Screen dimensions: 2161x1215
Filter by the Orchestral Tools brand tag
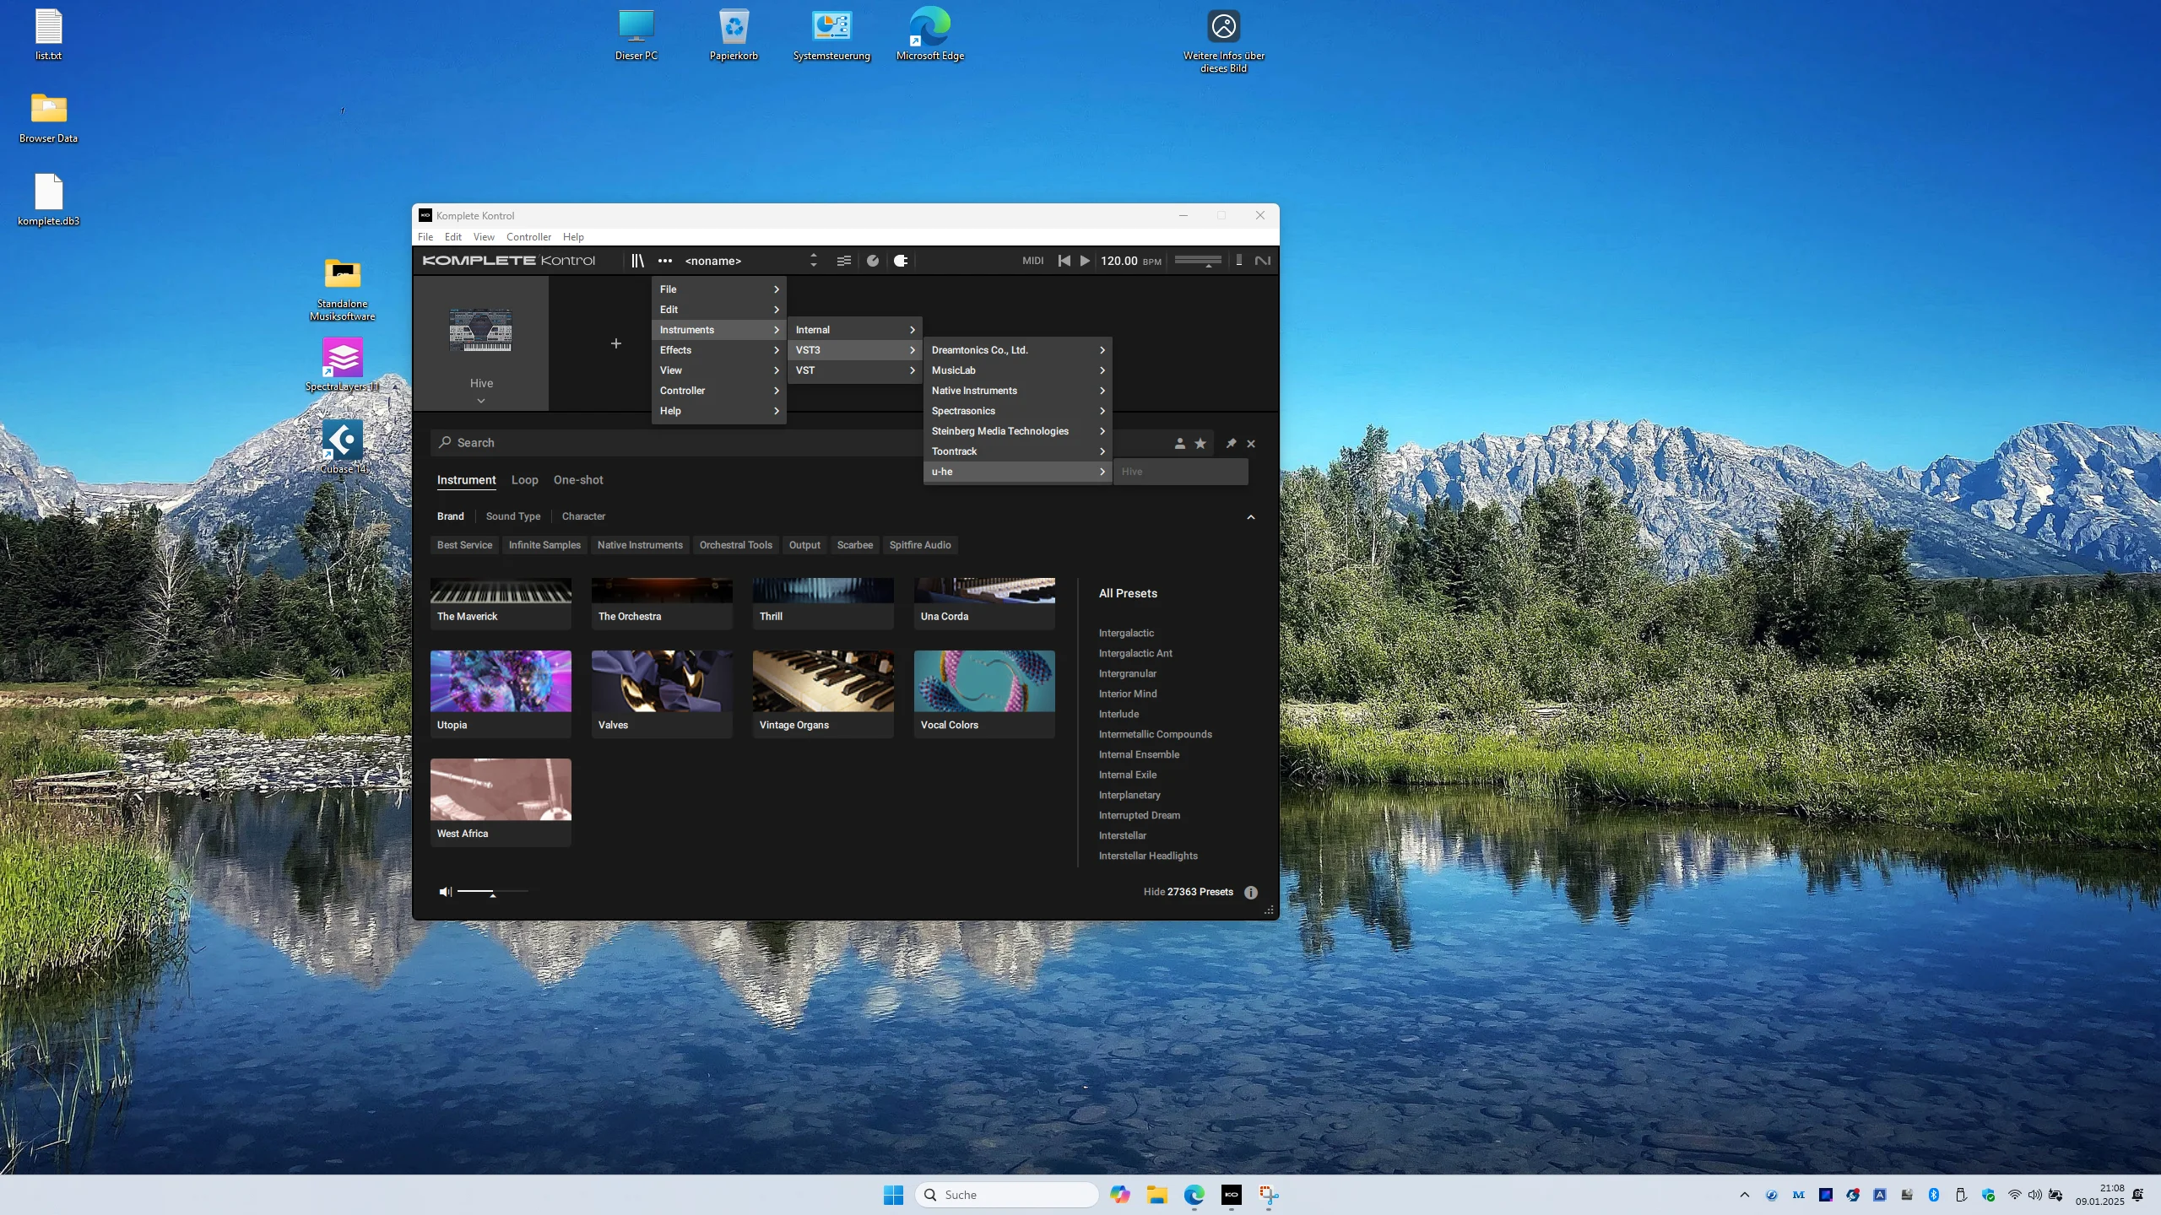[736, 545]
